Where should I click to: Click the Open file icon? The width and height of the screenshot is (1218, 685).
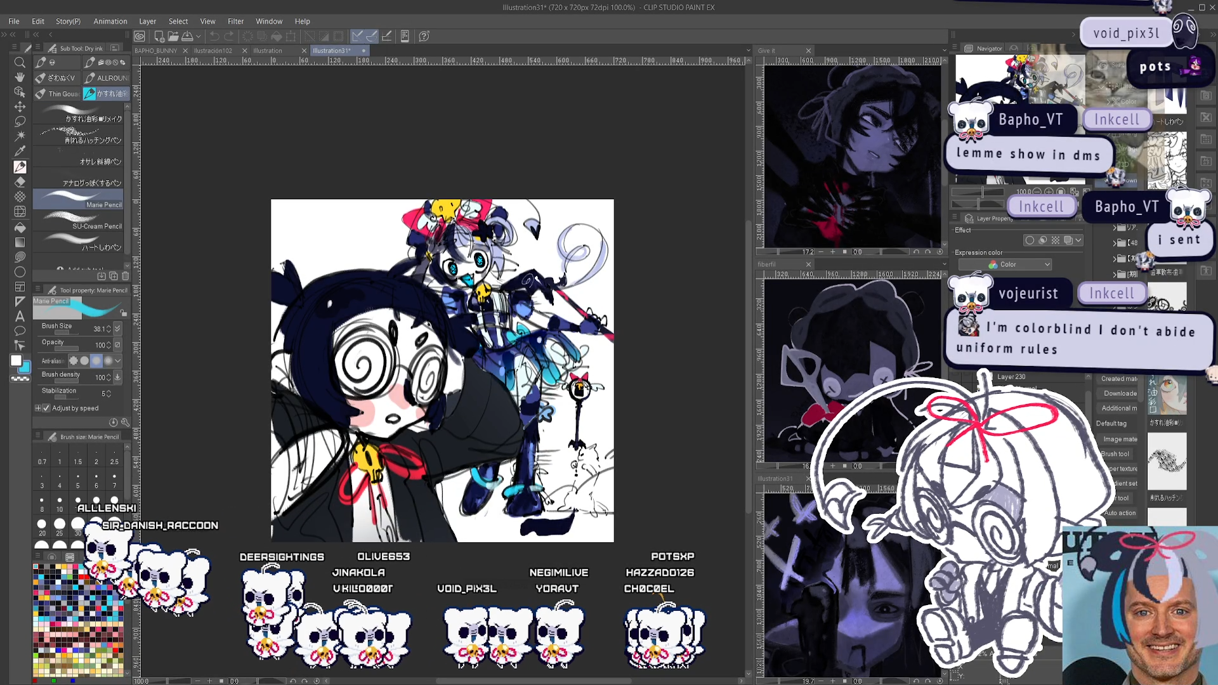tap(173, 36)
